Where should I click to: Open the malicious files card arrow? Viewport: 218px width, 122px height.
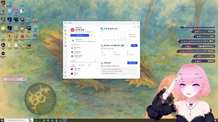pos(111,56)
